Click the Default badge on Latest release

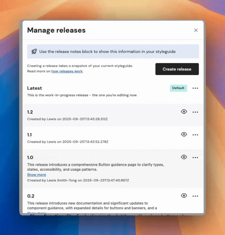[178, 88]
